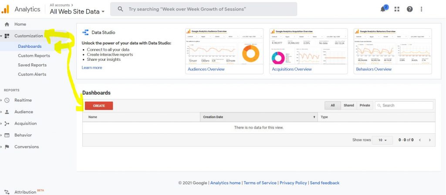Click the Send feedback link

point(324,183)
